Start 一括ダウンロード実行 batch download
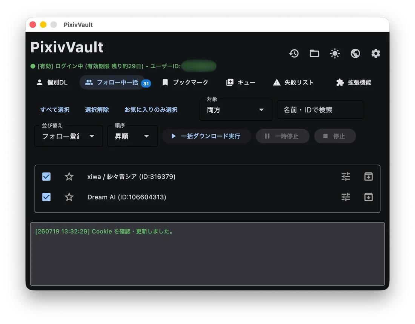This screenshot has width=415, height=324. (206, 136)
